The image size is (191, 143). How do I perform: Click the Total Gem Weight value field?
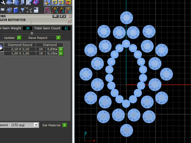coord(27,28)
